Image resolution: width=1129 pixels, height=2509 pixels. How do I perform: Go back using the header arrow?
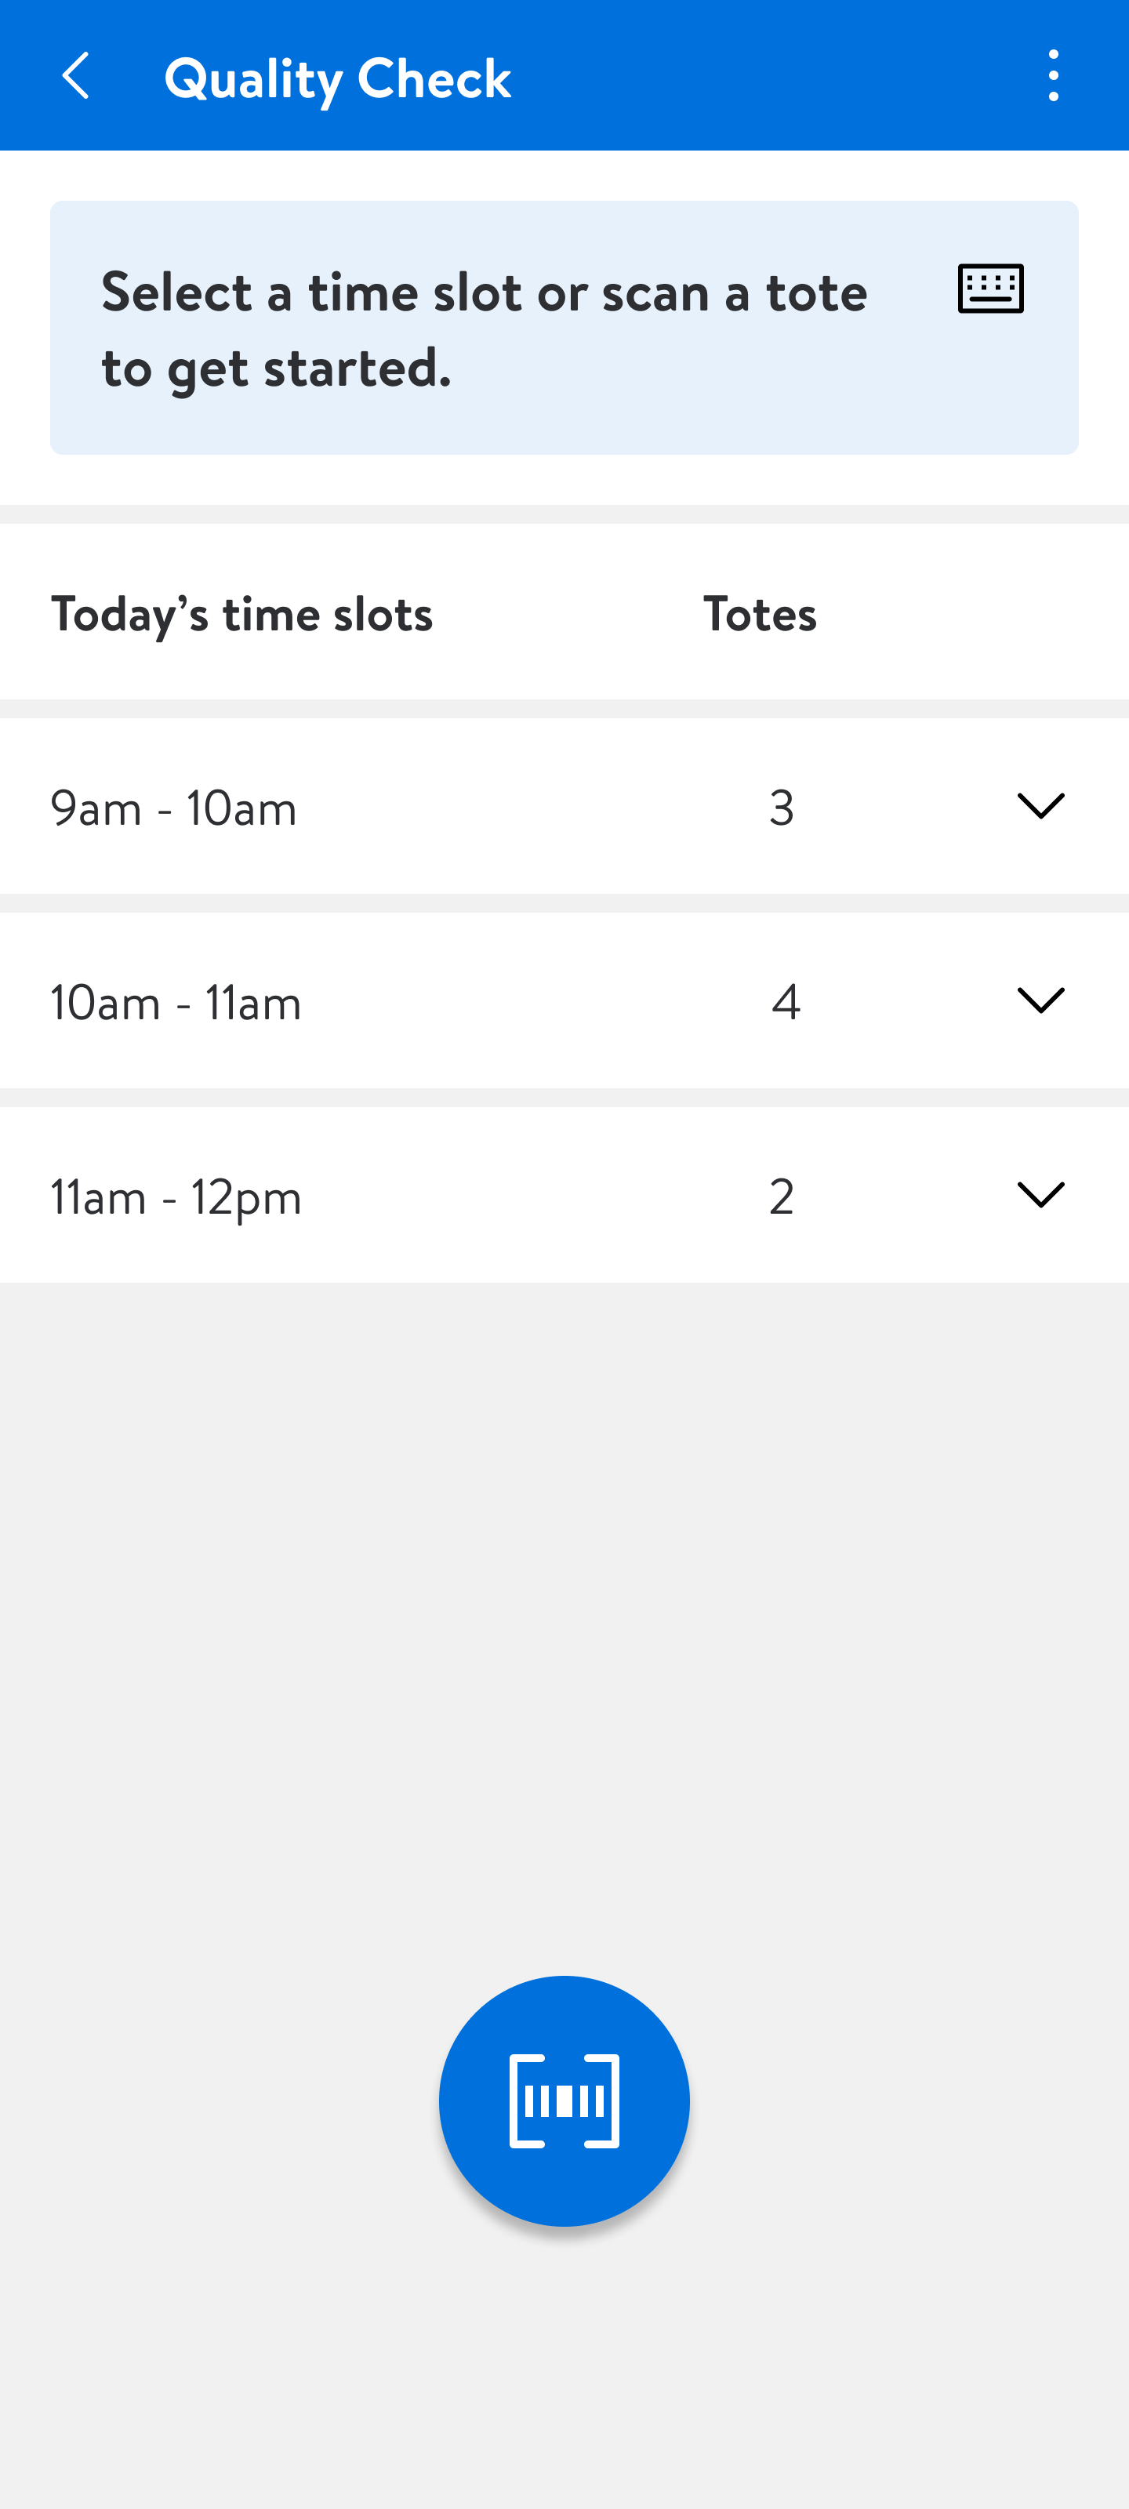pos(76,76)
